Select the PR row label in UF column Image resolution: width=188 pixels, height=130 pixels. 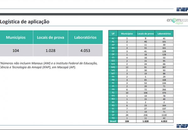tap(113, 89)
